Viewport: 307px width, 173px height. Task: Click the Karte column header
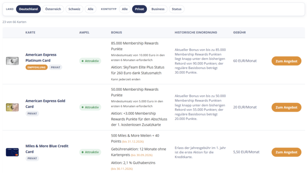(30, 32)
